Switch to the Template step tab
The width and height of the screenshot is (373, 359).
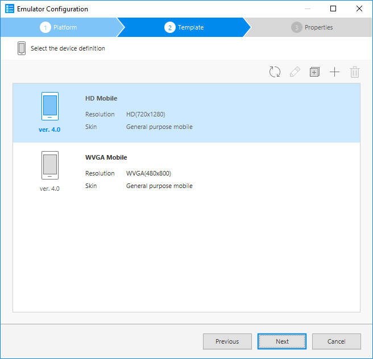(x=184, y=27)
